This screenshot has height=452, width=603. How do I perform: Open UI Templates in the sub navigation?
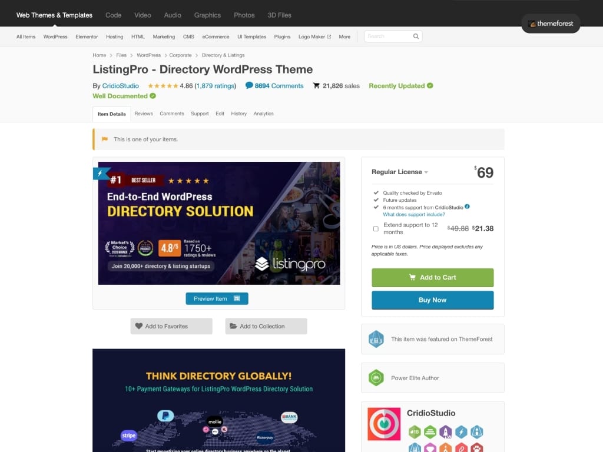pos(251,37)
